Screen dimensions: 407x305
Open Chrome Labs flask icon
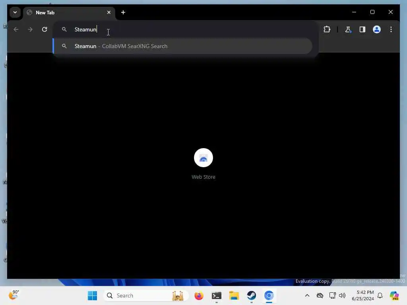click(x=348, y=29)
